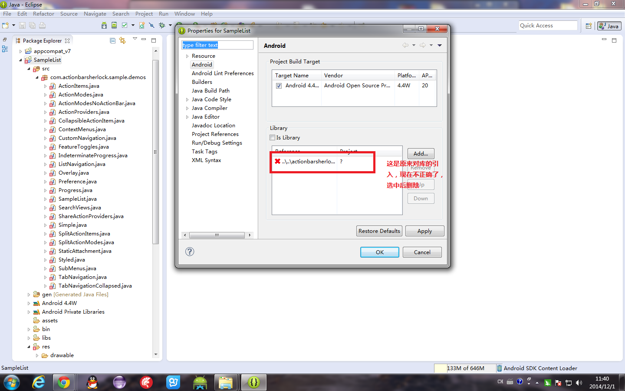Screen dimensions: 625x391
Task: Click the New Android XML file icon
Action: [x=142, y=26]
